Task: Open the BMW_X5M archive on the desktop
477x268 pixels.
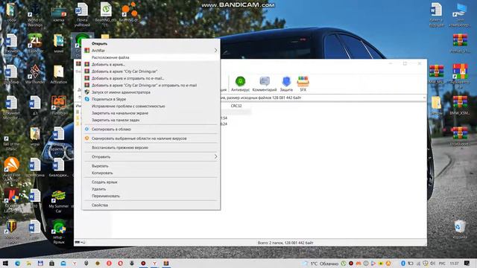Action: (x=460, y=106)
